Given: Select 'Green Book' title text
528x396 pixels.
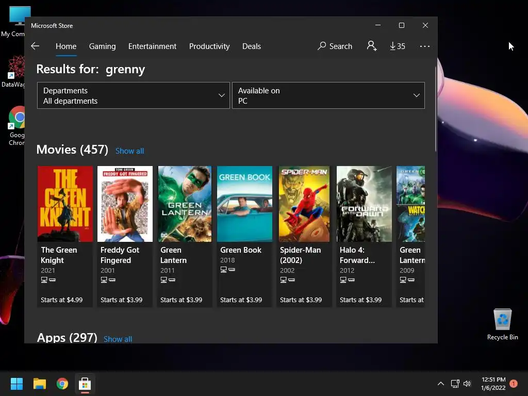Looking at the screenshot, I should click(241, 250).
